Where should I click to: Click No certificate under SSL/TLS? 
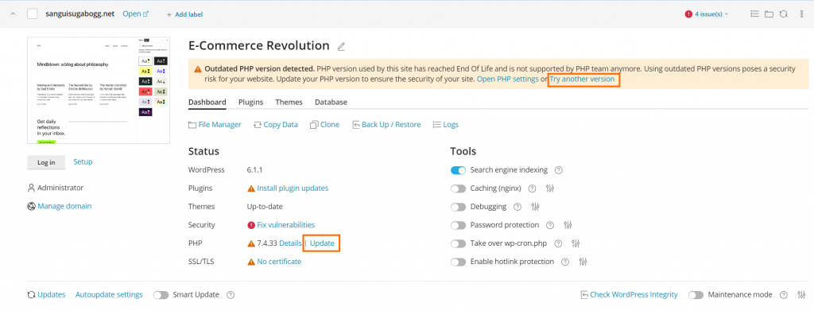click(279, 261)
